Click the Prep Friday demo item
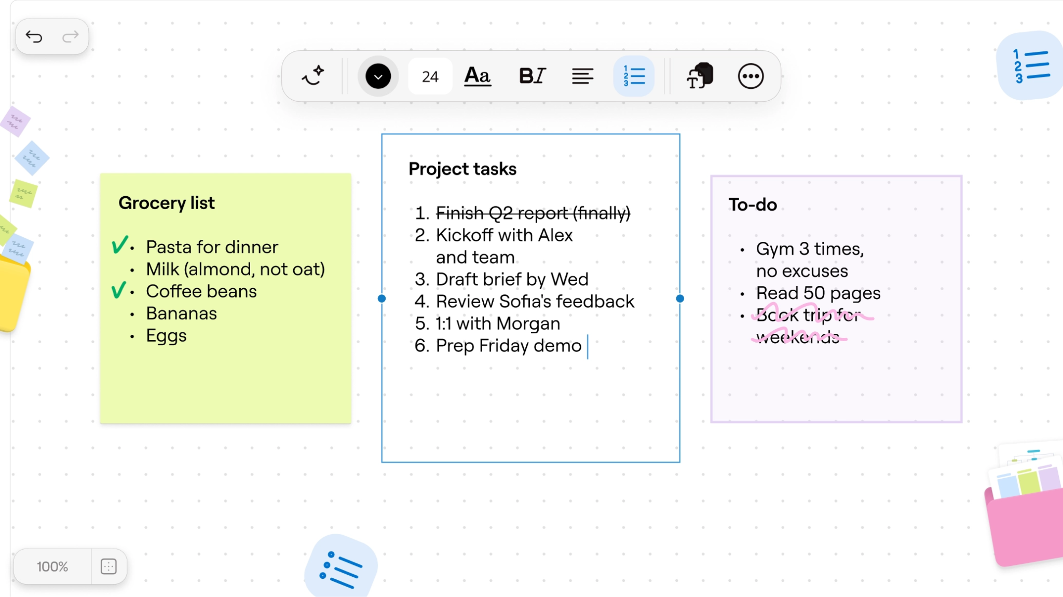1063x597 pixels. coord(508,346)
